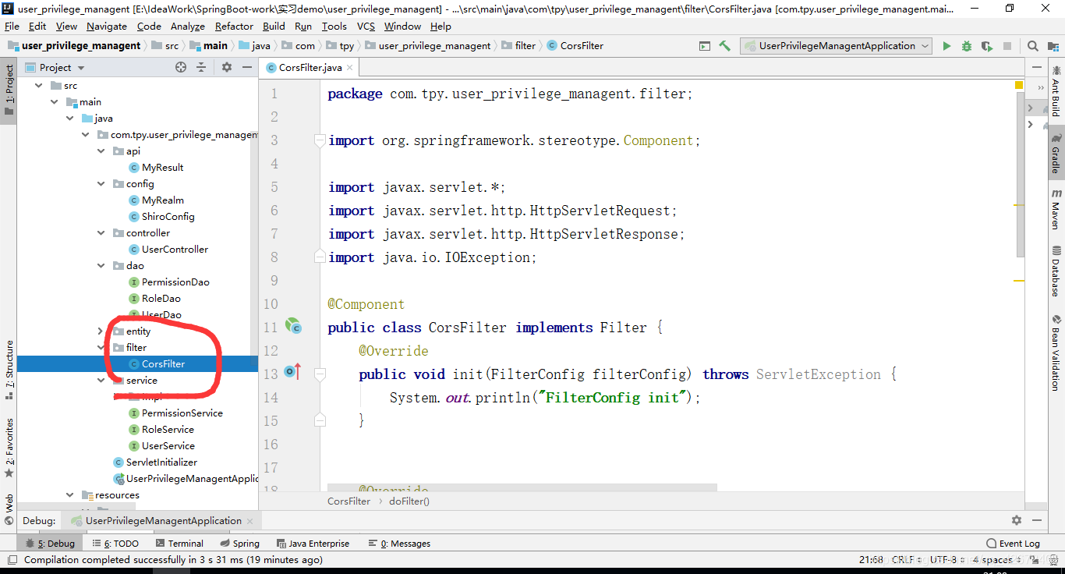Open Debug panel settings gear
This screenshot has height=574, width=1065.
pos(1017,520)
